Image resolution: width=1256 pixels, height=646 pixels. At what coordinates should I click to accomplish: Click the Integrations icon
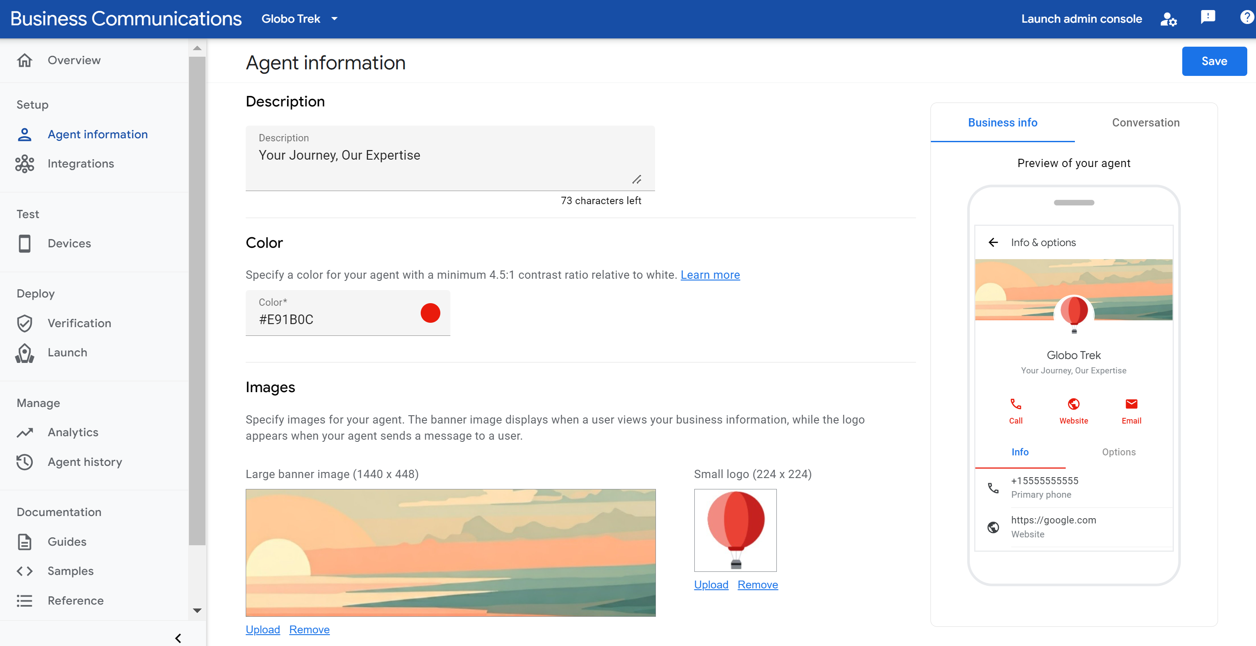click(x=25, y=163)
